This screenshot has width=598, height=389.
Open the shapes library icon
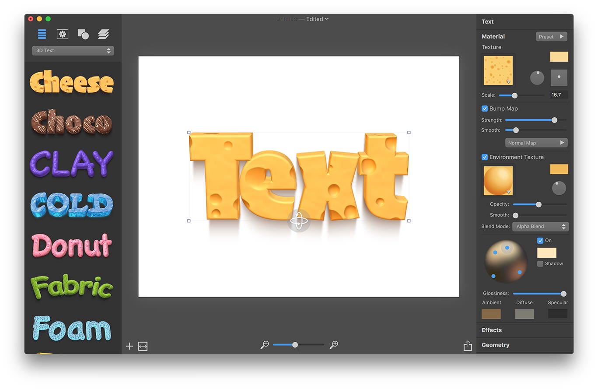83,34
